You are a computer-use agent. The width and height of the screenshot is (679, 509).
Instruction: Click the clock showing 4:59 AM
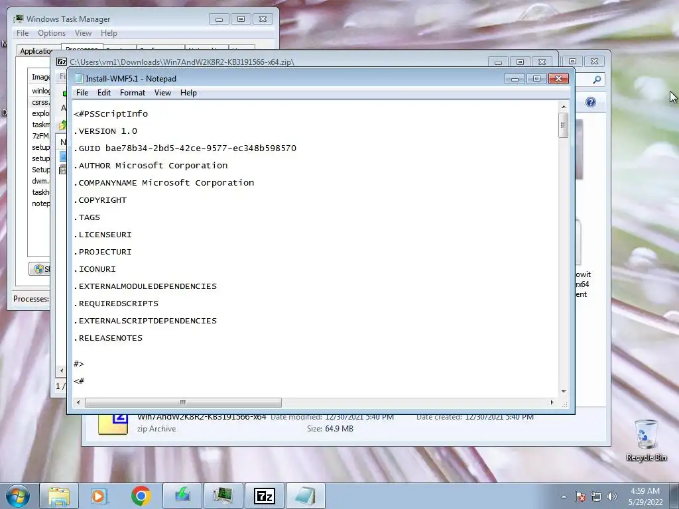645,491
